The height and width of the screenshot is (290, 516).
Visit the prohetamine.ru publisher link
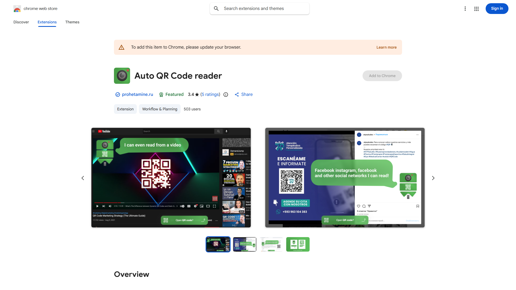[x=137, y=95]
